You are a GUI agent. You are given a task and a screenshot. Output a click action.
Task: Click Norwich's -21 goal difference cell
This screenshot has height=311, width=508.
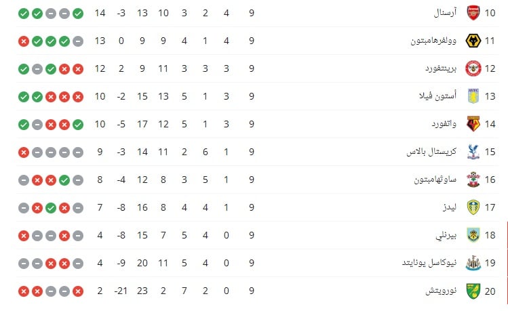[121, 291]
